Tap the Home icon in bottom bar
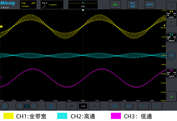Viewport: 177px width, 121px height. click(5, 106)
